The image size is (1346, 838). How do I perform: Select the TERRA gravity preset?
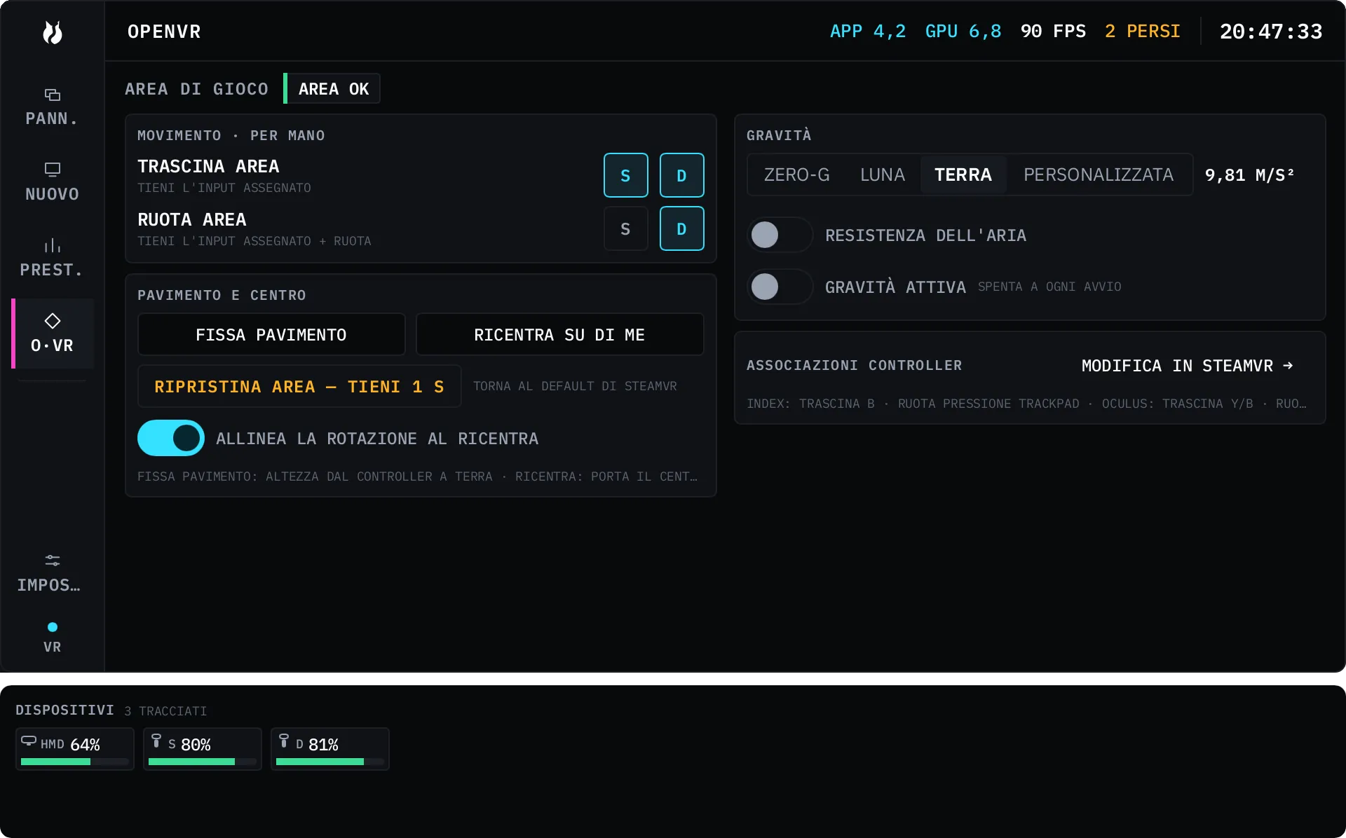click(963, 174)
